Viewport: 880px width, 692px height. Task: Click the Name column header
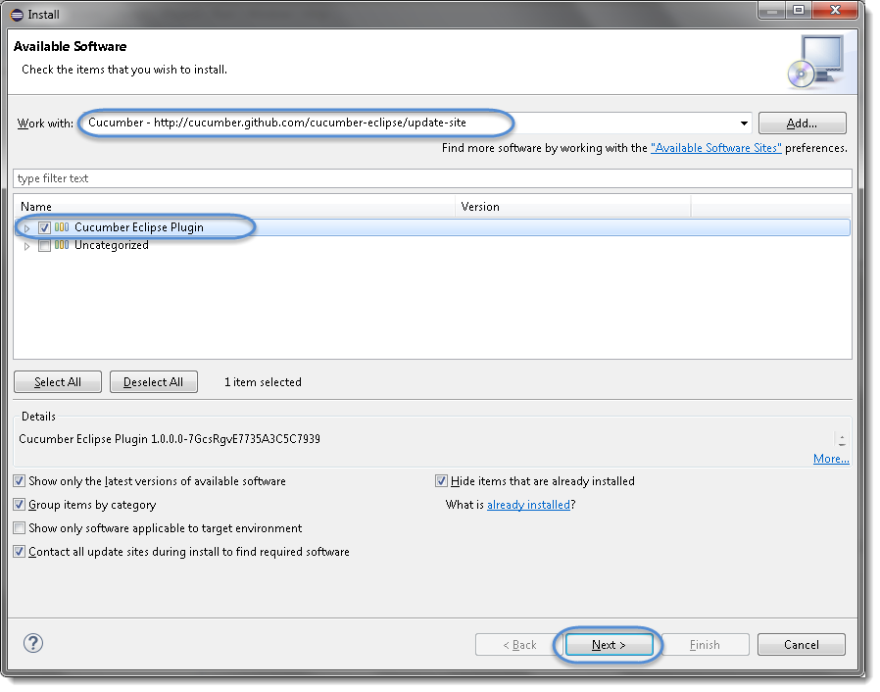[x=234, y=207]
